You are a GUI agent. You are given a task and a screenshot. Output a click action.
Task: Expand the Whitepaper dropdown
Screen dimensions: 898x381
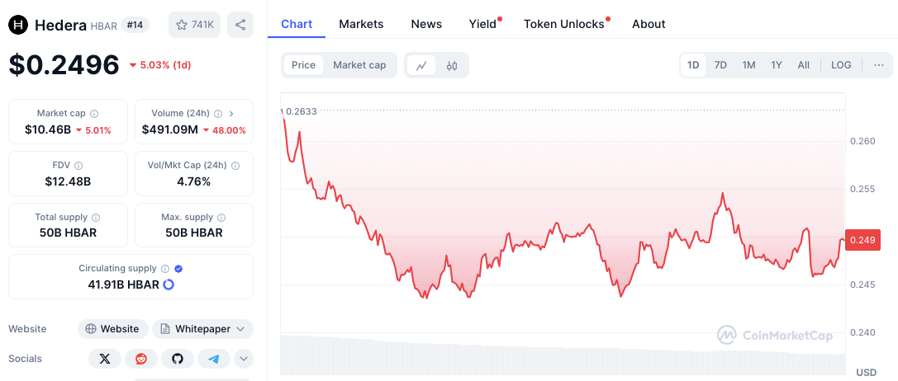click(202, 329)
